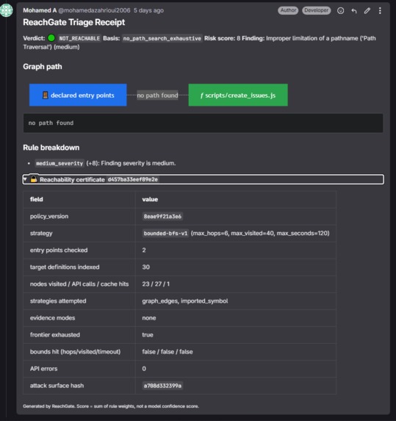Click certificate hash d457ba33eef89e2e

point(133,179)
